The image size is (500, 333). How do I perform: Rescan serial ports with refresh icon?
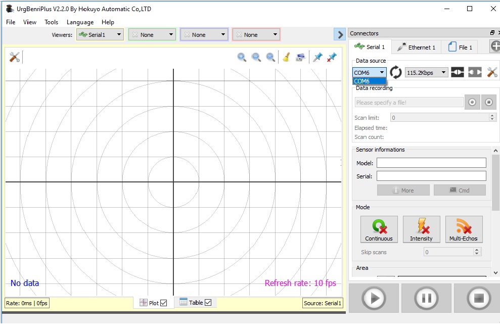[396, 72]
